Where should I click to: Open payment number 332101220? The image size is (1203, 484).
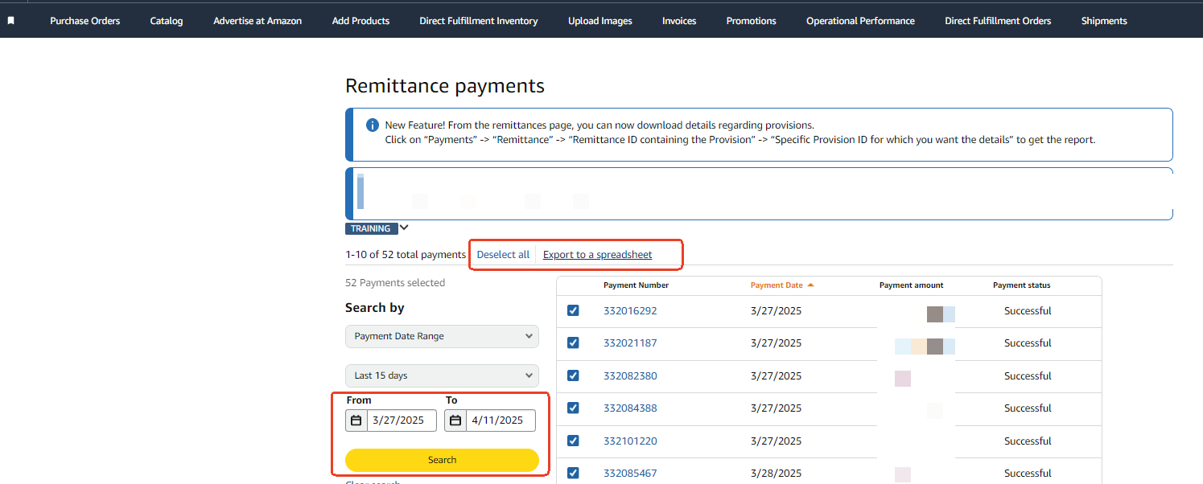coord(630,441)
